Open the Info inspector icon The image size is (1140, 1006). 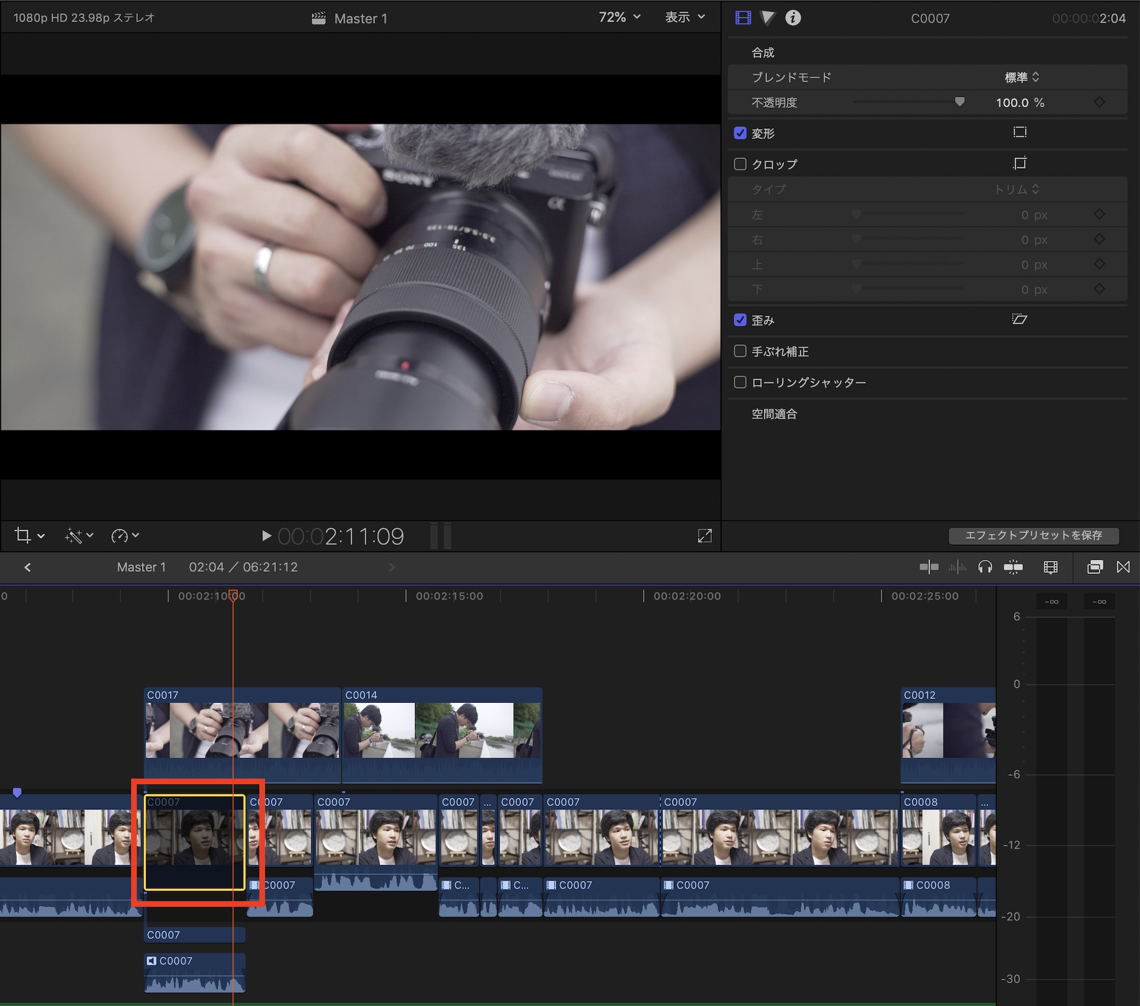(x=793, y=18)
